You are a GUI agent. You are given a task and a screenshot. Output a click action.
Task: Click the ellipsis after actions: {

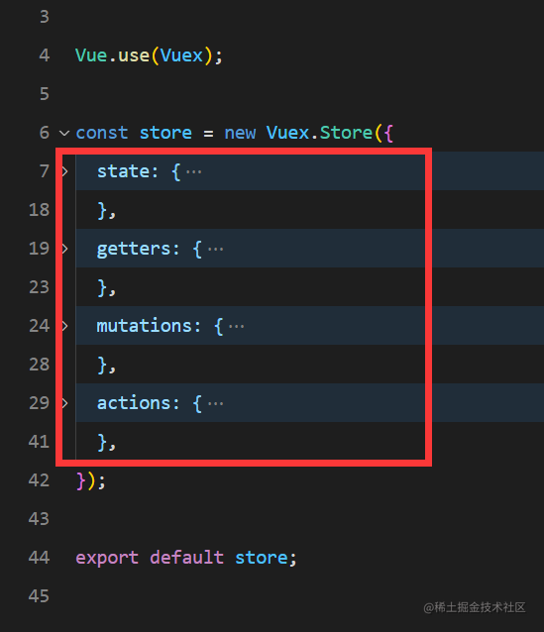(215, 403)
